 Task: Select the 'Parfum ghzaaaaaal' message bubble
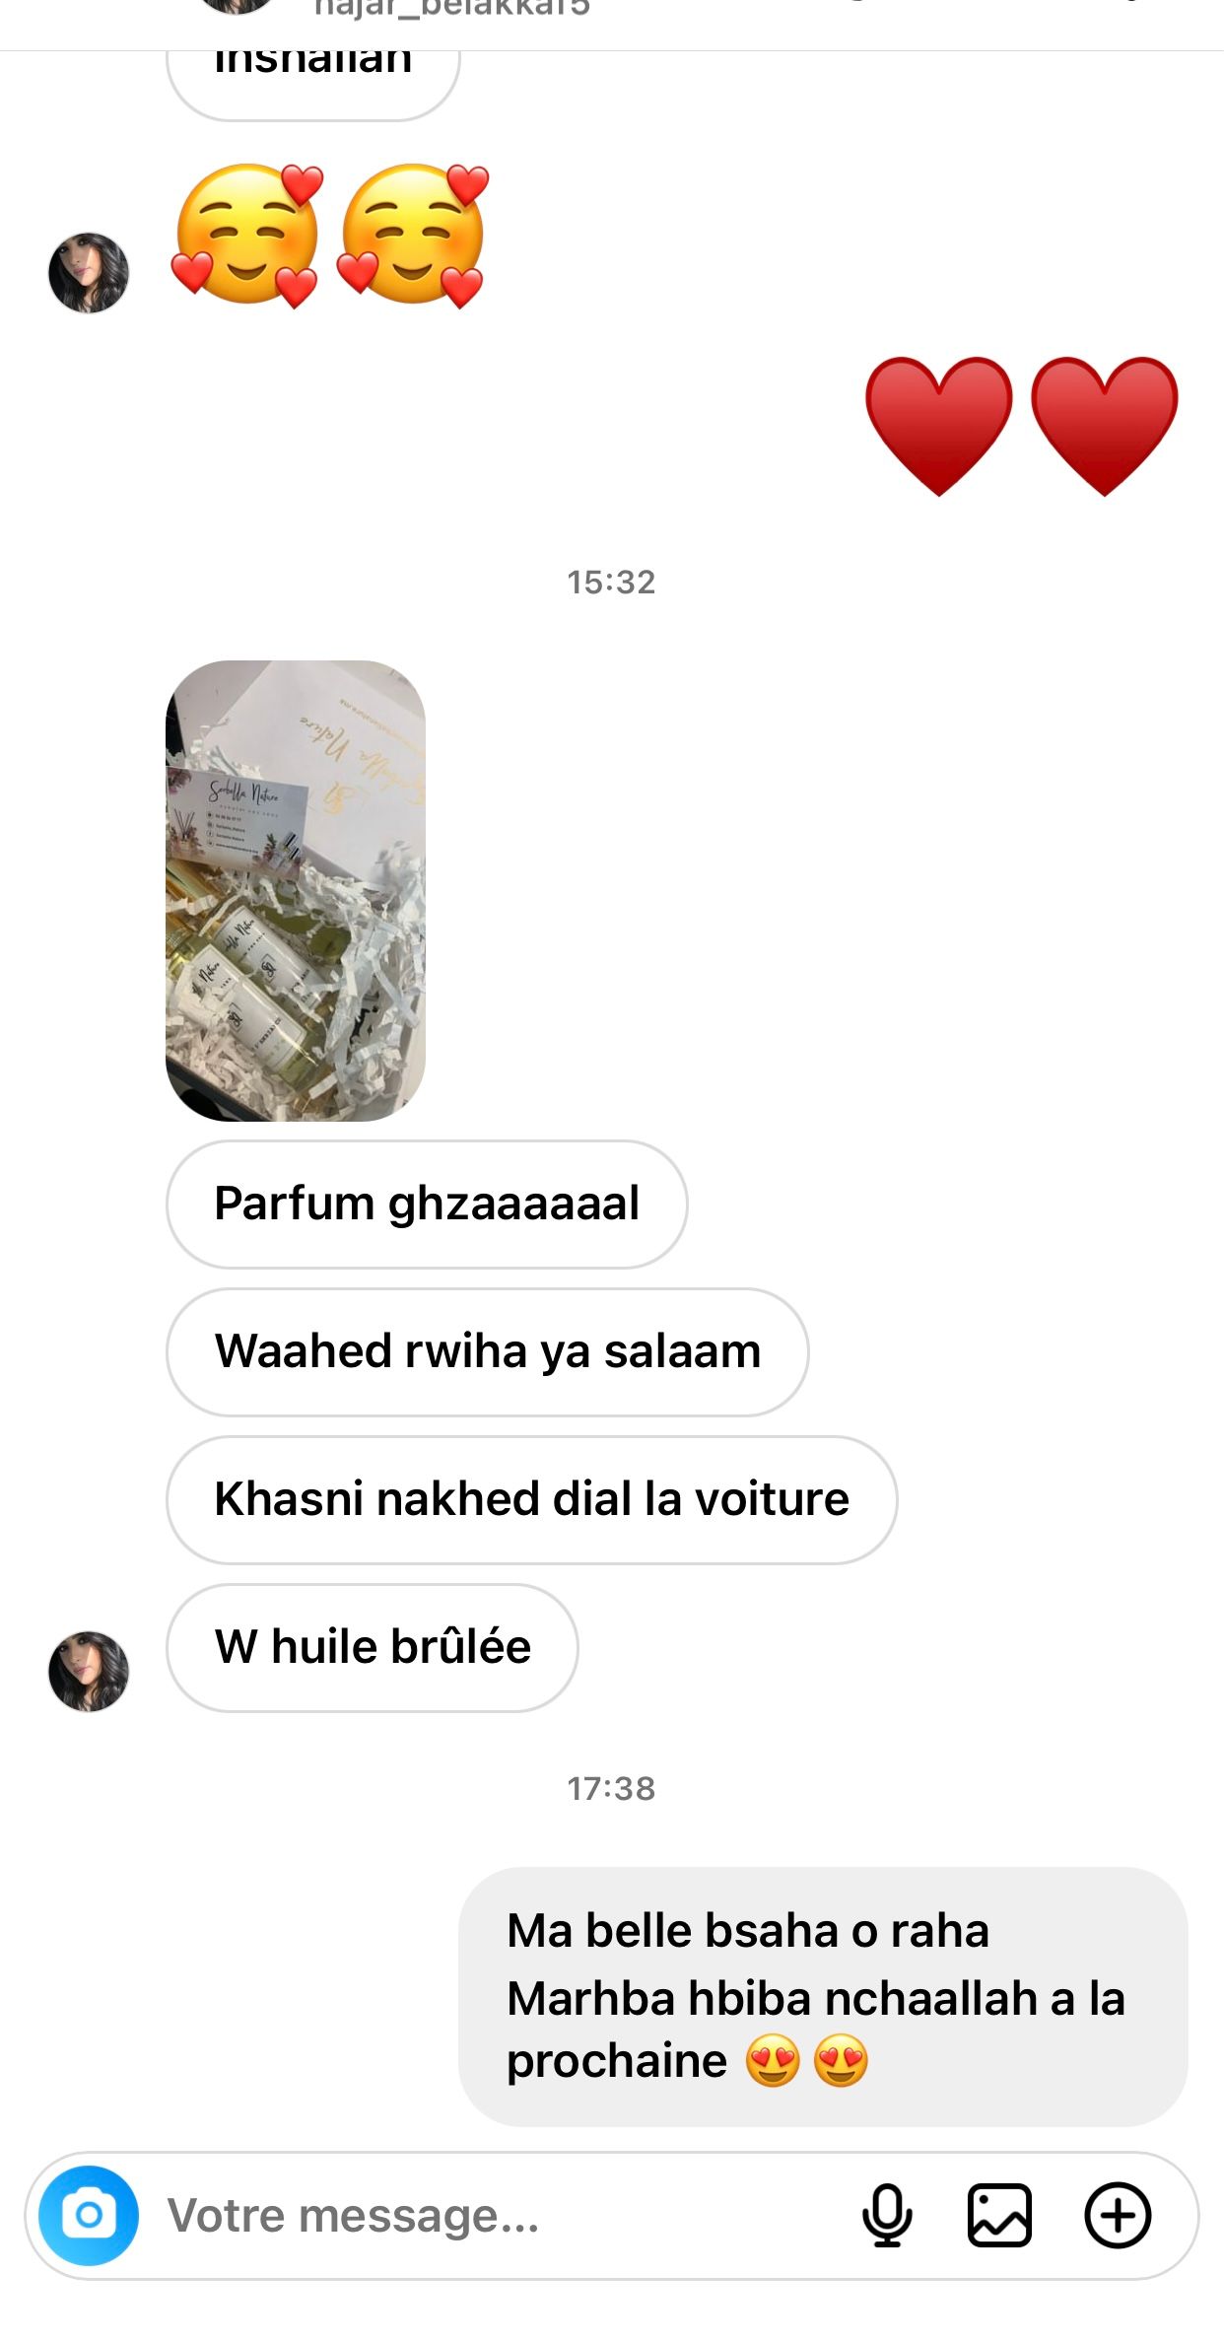pos(427,1204)
